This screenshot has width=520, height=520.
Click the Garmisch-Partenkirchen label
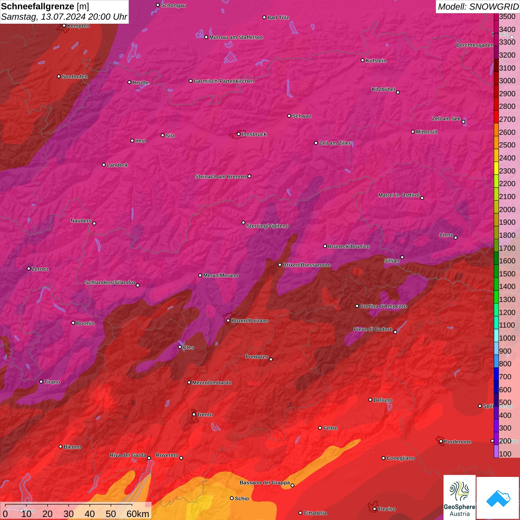click(x=224, y=81)
